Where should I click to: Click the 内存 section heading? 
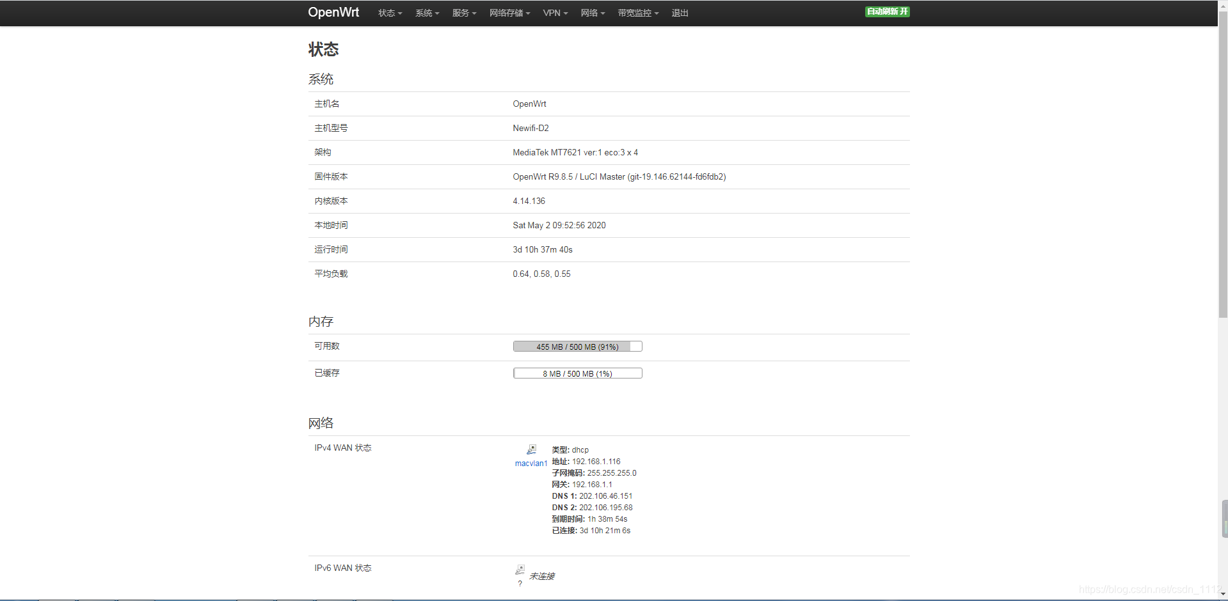321,322
